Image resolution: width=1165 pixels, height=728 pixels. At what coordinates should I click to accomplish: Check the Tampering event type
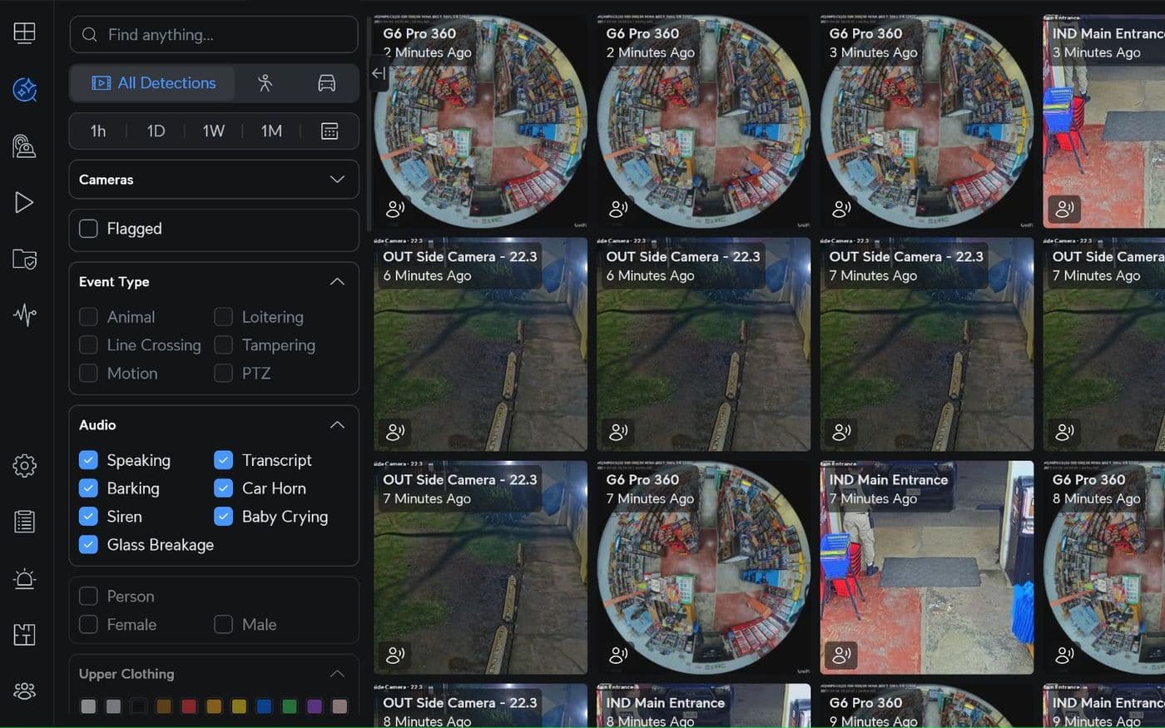tap(223, 344)
